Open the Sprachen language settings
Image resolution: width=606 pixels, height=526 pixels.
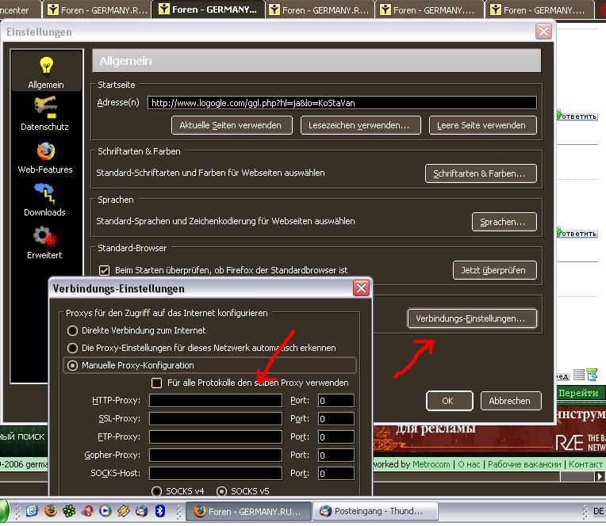[x=504, y=222]
